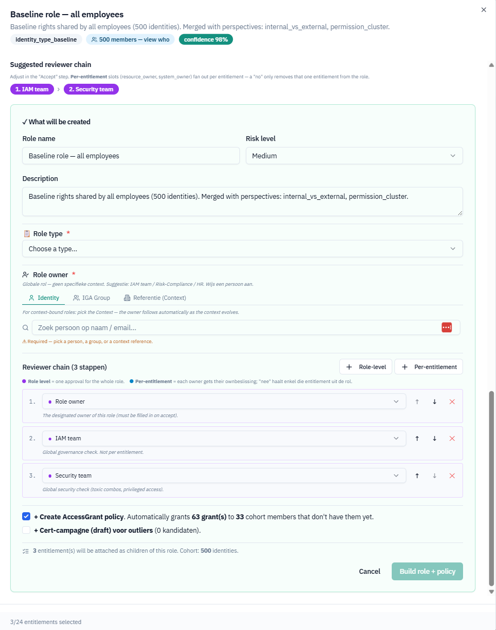Image resolution: width=496 pixels, height=630 pixels.
Task: Switch to the IGA Group tab
Action: tap(92, 298)
